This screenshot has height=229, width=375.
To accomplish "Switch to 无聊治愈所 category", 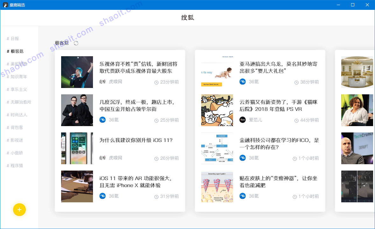I will (x=19, y=102).
